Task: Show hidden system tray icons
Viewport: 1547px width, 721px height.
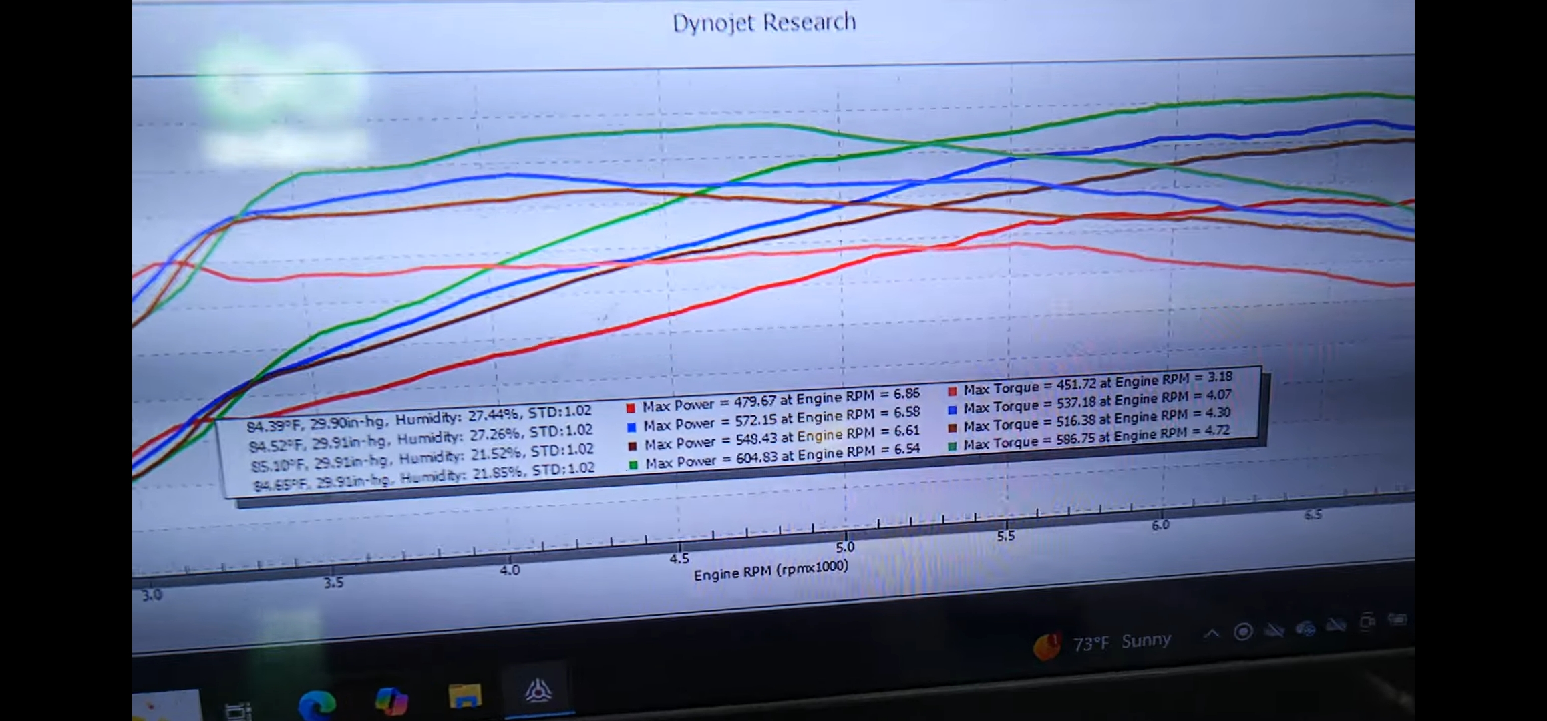Action: 1212,632
